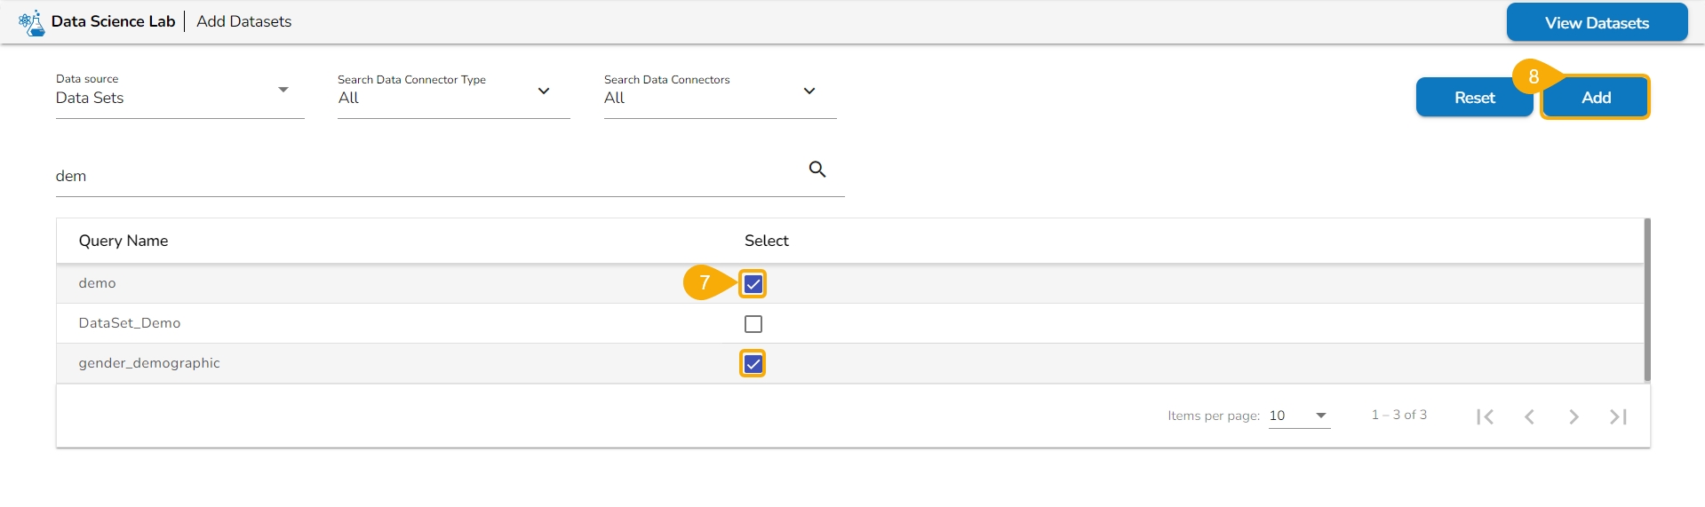The width and height of the screenshot is (1705, 507).
Task: Click the Data Science Lab flask icon
Action: point(32,22)
